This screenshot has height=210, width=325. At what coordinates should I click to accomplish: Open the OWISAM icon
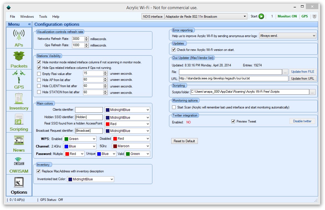(x=19, y=161)
